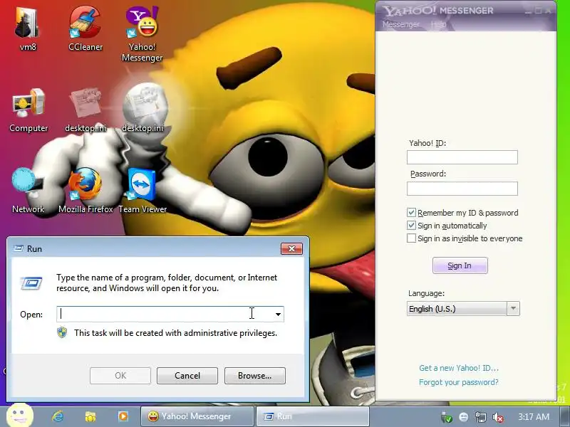Open the muted volume tray icon
The width and height of the screenshot is (570, 427).
(497, 417)
